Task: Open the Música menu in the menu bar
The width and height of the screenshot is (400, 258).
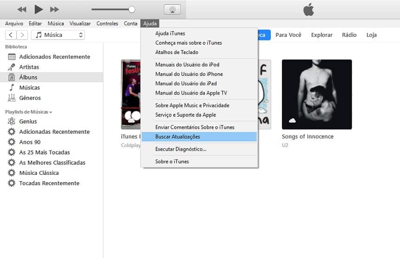Action: (x=56, y=23)
